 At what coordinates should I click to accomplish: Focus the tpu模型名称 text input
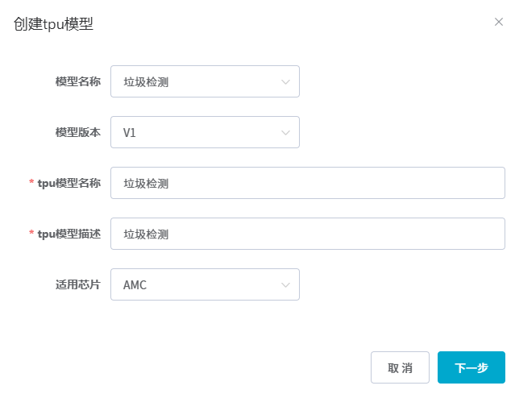(x=307, y=183)
